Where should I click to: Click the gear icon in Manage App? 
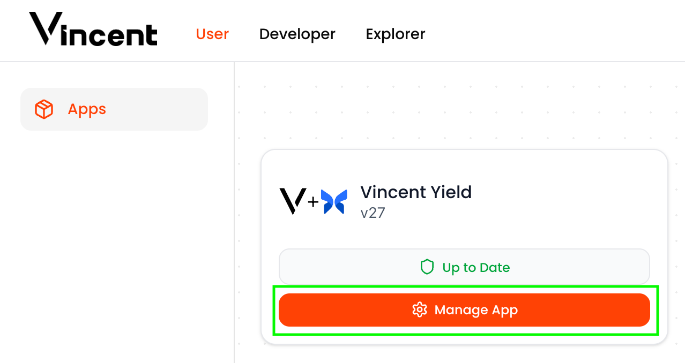pos(419,310)
